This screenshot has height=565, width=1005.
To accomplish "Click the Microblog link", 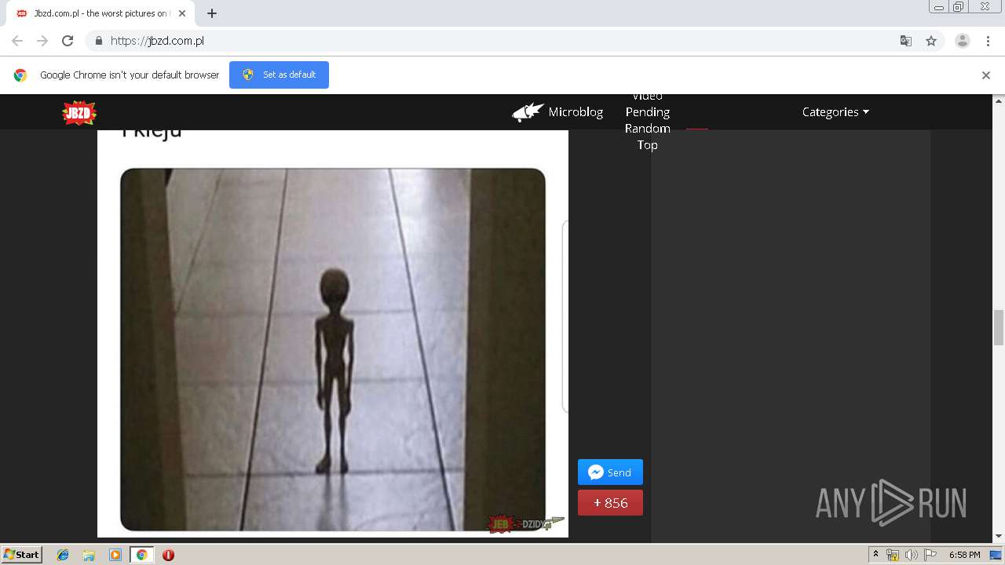I will [x=576, y=112].
